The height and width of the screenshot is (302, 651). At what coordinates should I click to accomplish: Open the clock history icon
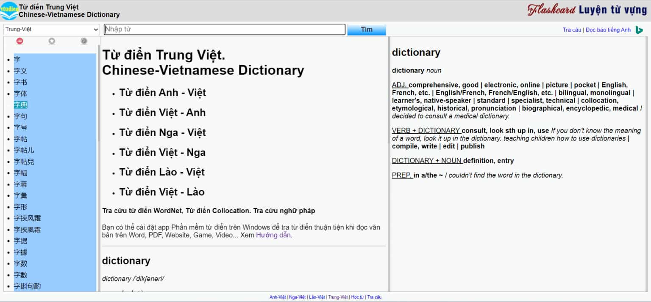click(x=84, y=41)
